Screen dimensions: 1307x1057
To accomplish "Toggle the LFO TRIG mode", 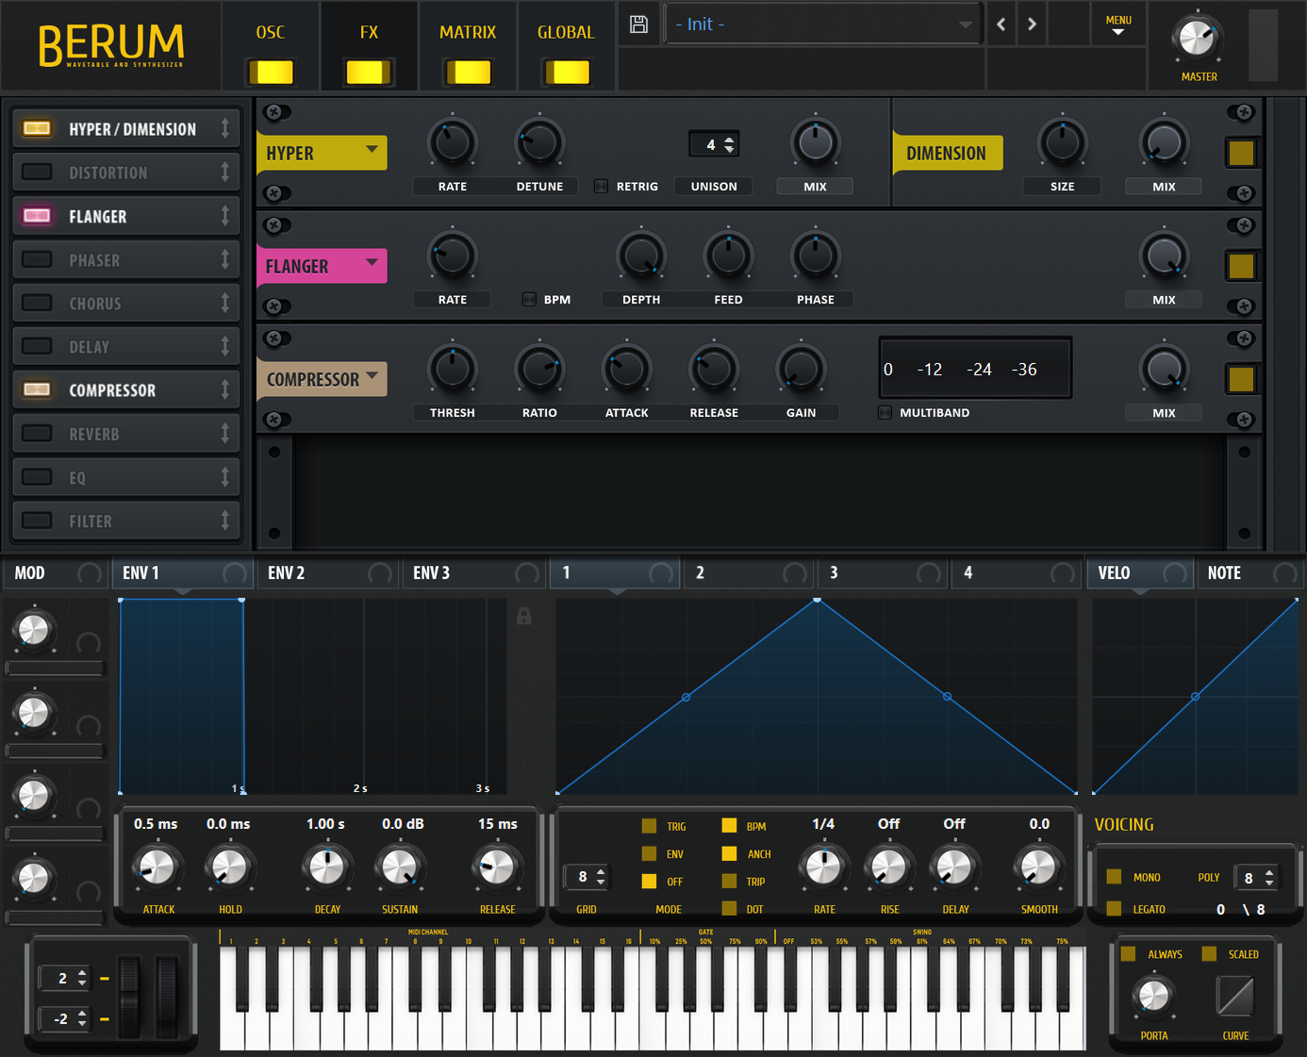I will coord(649,826).
